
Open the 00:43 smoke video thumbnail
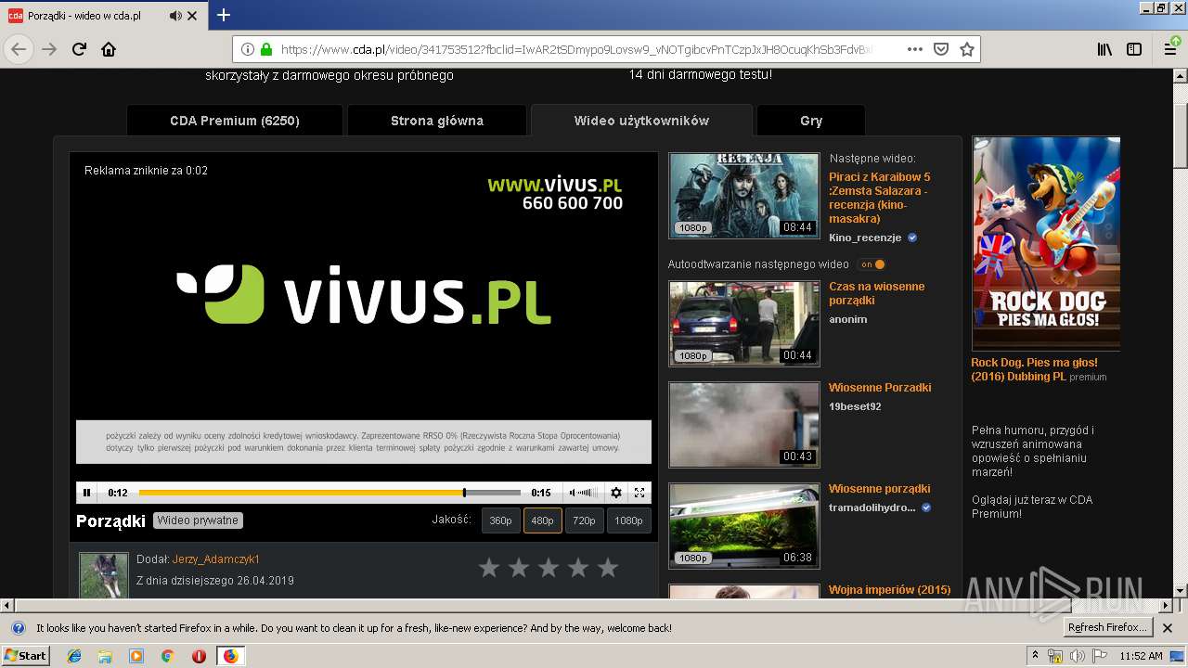click(744, 425)
